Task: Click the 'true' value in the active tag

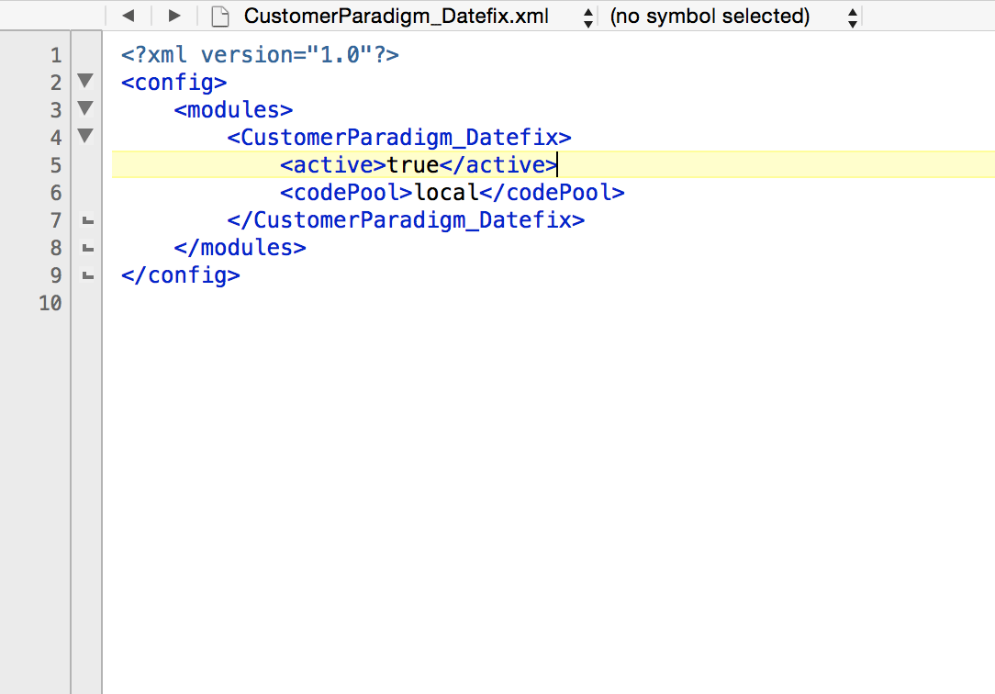Action: pyautogui.click(x=413, y=165)
